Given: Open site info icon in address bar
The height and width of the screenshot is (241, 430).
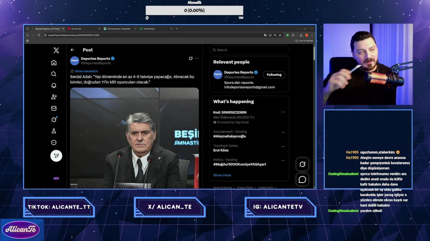Looking at the screenshot, I should pos(45,35).
